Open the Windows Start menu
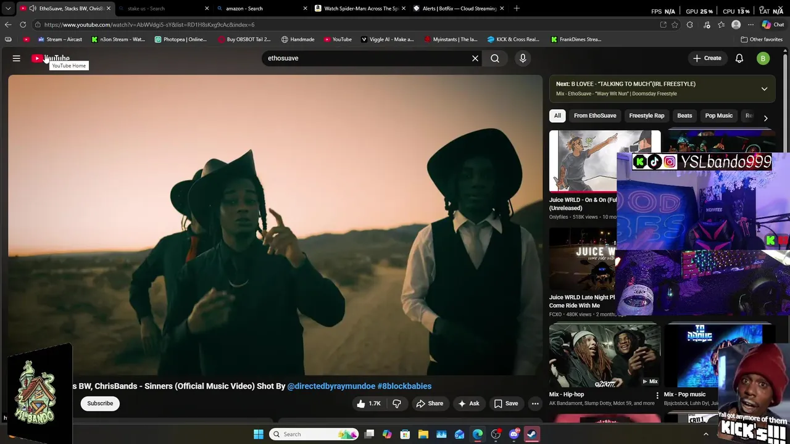This screenshot has height=444, width=790. (259, 434)
